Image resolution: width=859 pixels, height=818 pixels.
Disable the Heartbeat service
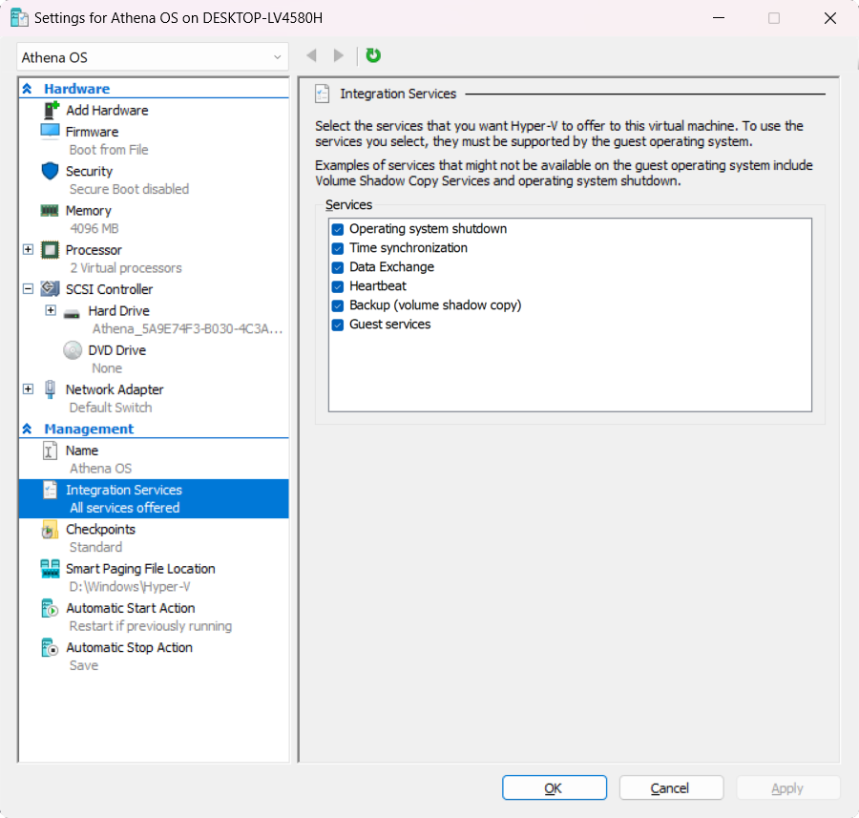click(337, 285)
